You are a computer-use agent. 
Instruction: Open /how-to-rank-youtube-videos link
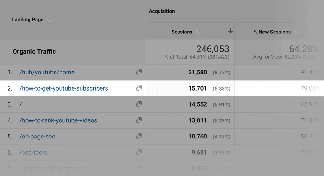tap(58, 120)
